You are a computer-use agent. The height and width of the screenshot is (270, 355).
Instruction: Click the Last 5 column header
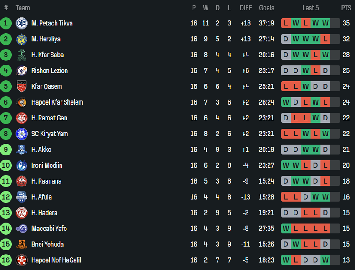310,8
